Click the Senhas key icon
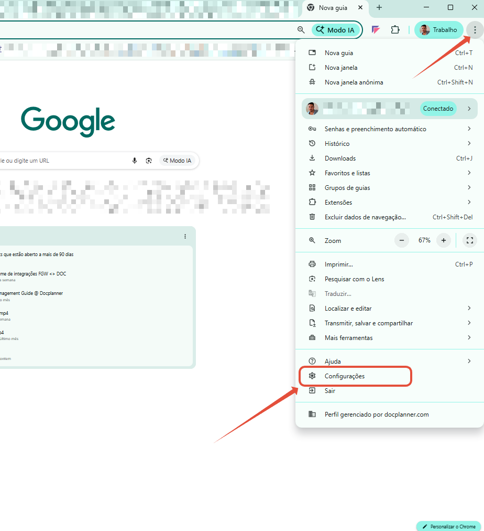This screenshot has height=531, width=484. click(x=312, y=129)
